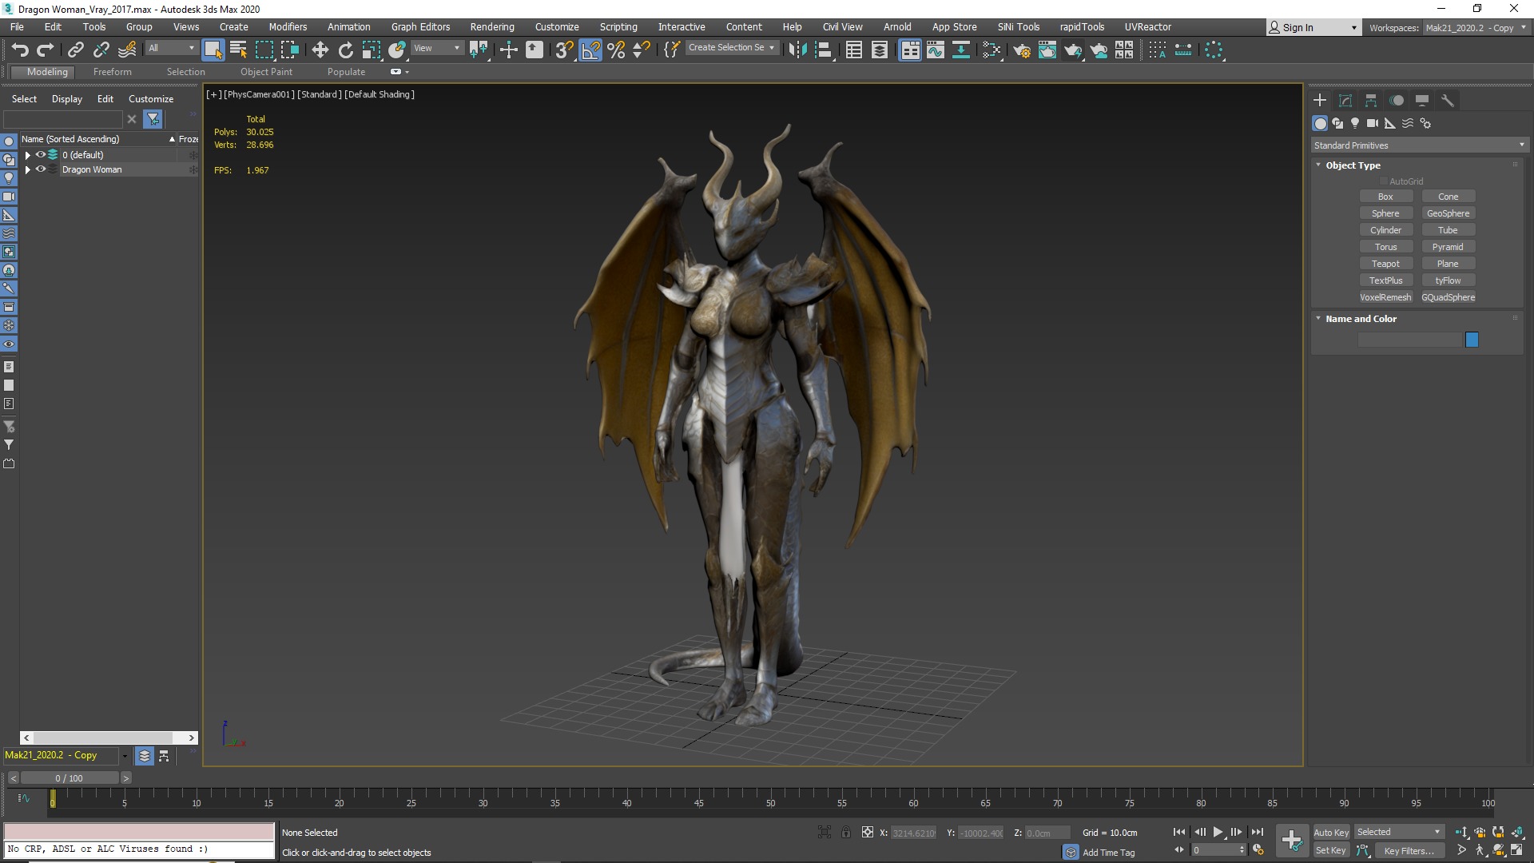Open the Hierarchy panel tab
1534x863 pixels.
click(1371, 100)
